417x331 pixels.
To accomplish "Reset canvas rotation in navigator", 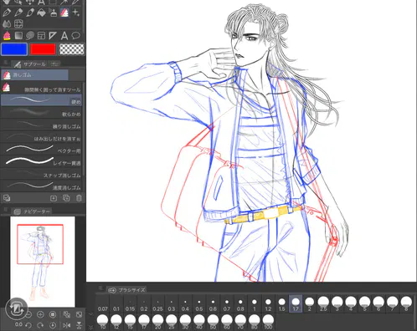I will point(53,325).
